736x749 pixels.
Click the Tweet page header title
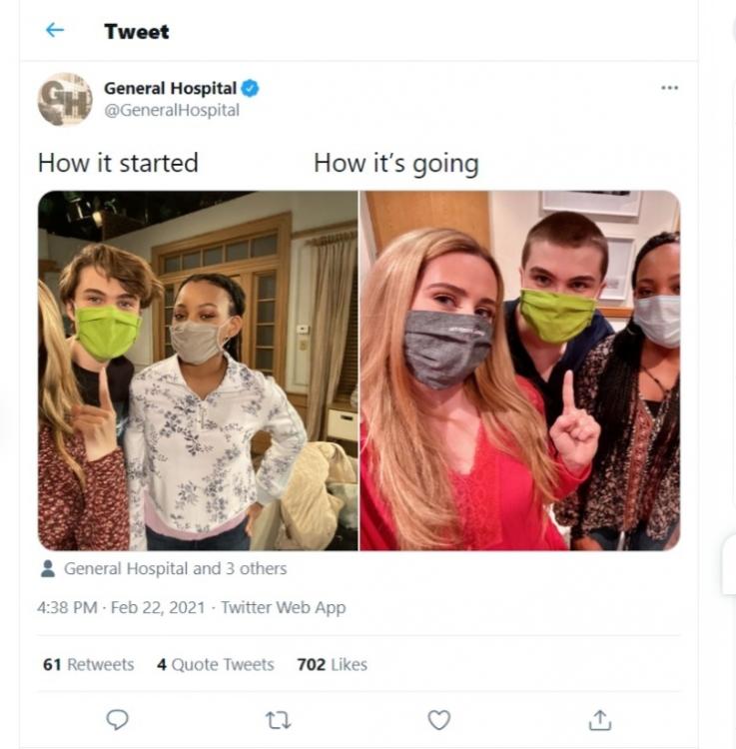[137, 31]
